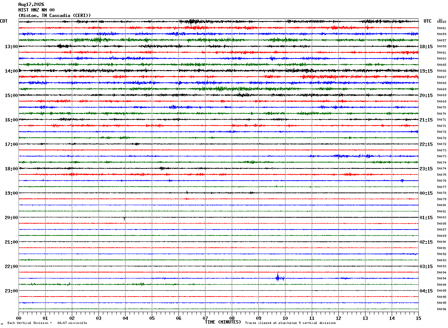Click minute 01 on the bottom axis
The height and width of the screenshot is (328, 448).
point(45,318)
